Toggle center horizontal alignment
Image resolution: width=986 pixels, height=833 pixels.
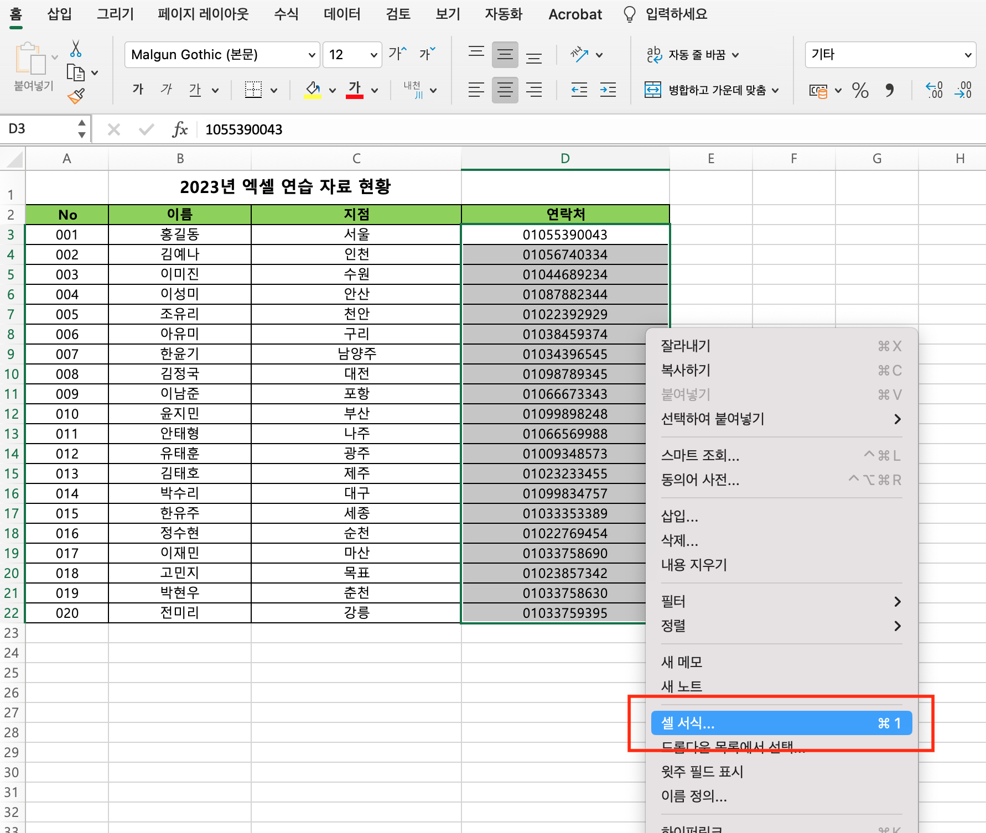(505, 90)
